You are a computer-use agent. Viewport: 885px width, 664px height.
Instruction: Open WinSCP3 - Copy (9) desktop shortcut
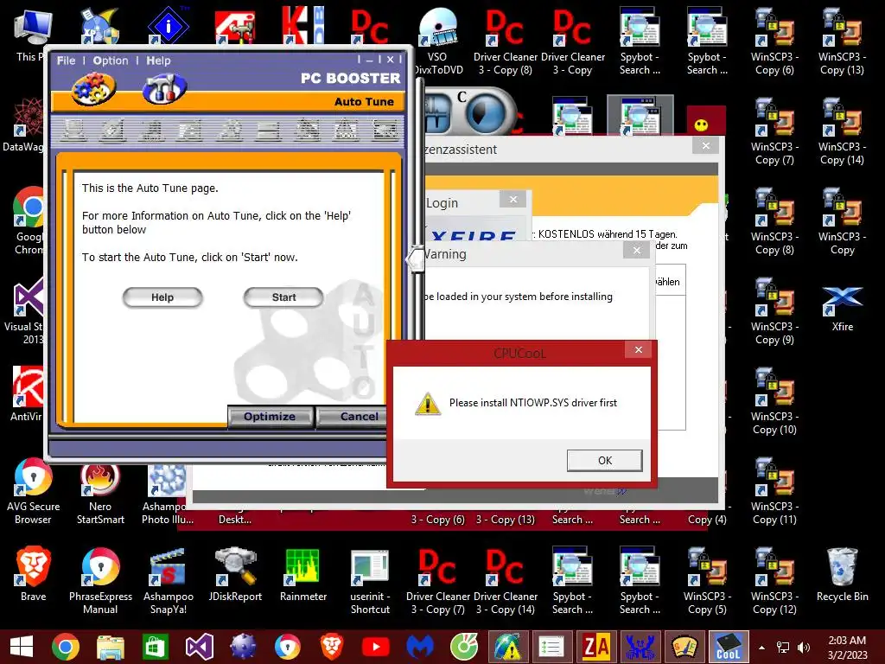[x=774, y=311]
